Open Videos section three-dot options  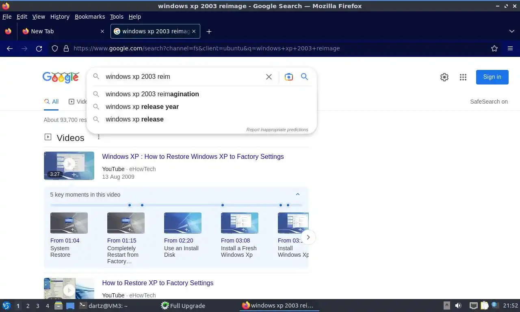(x=98, y=137)
